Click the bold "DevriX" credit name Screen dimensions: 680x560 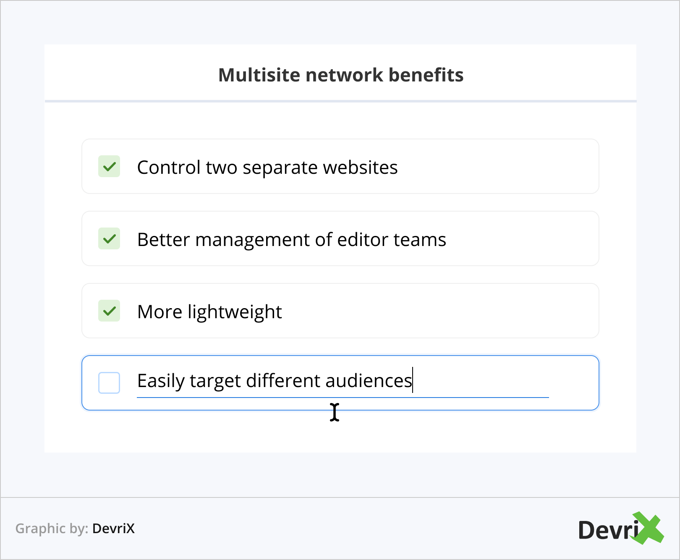tap(113, 529)
